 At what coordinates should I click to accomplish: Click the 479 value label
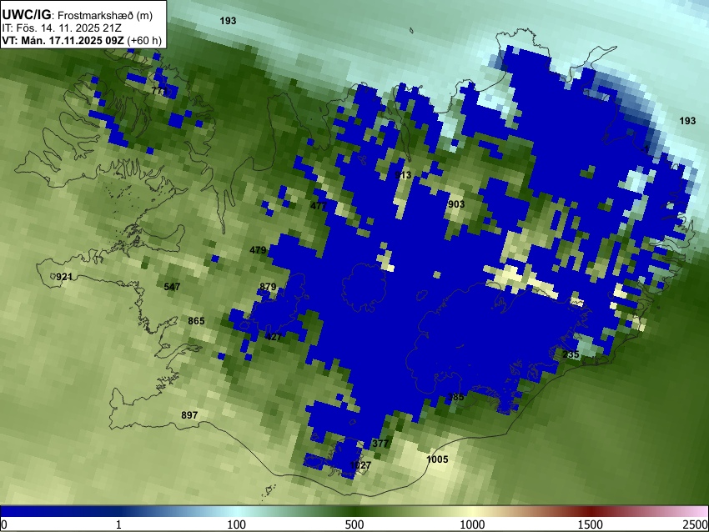tap(258, 250)
